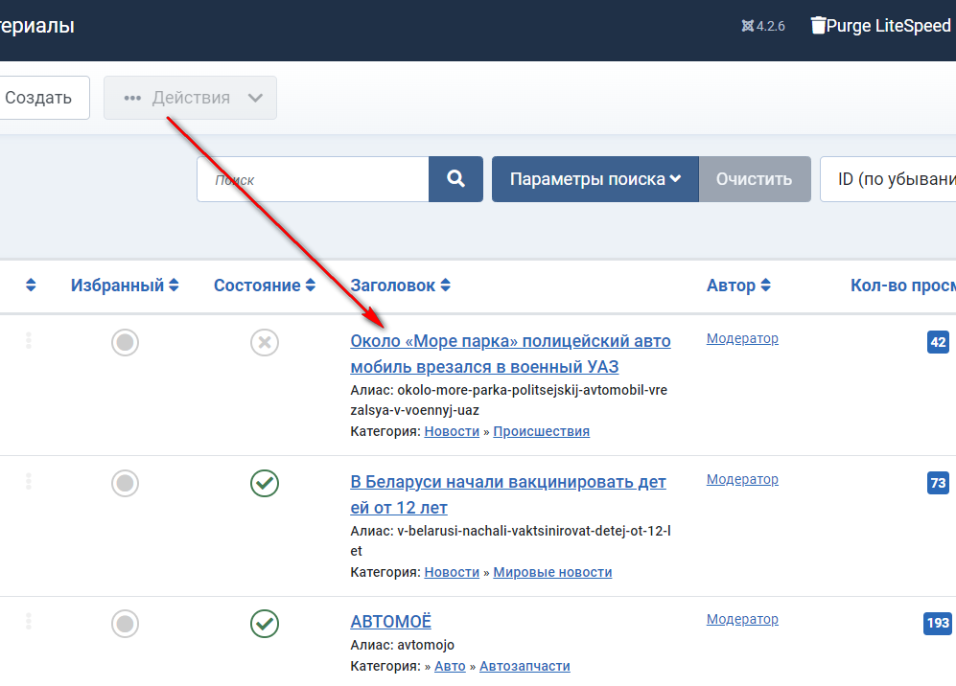
Task: Toggle featured status for the Belarus vaccination article
Action: (x=126, y=483)
